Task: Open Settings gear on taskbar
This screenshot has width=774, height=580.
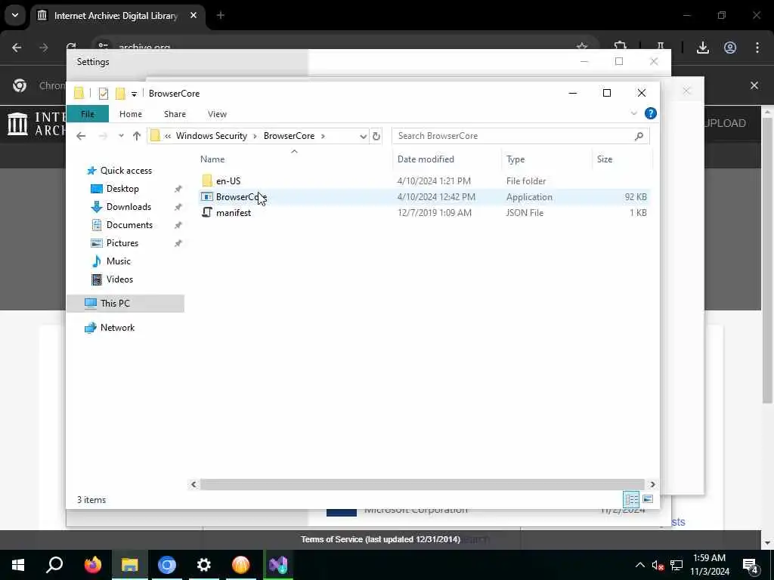Action: coord(204,565)
